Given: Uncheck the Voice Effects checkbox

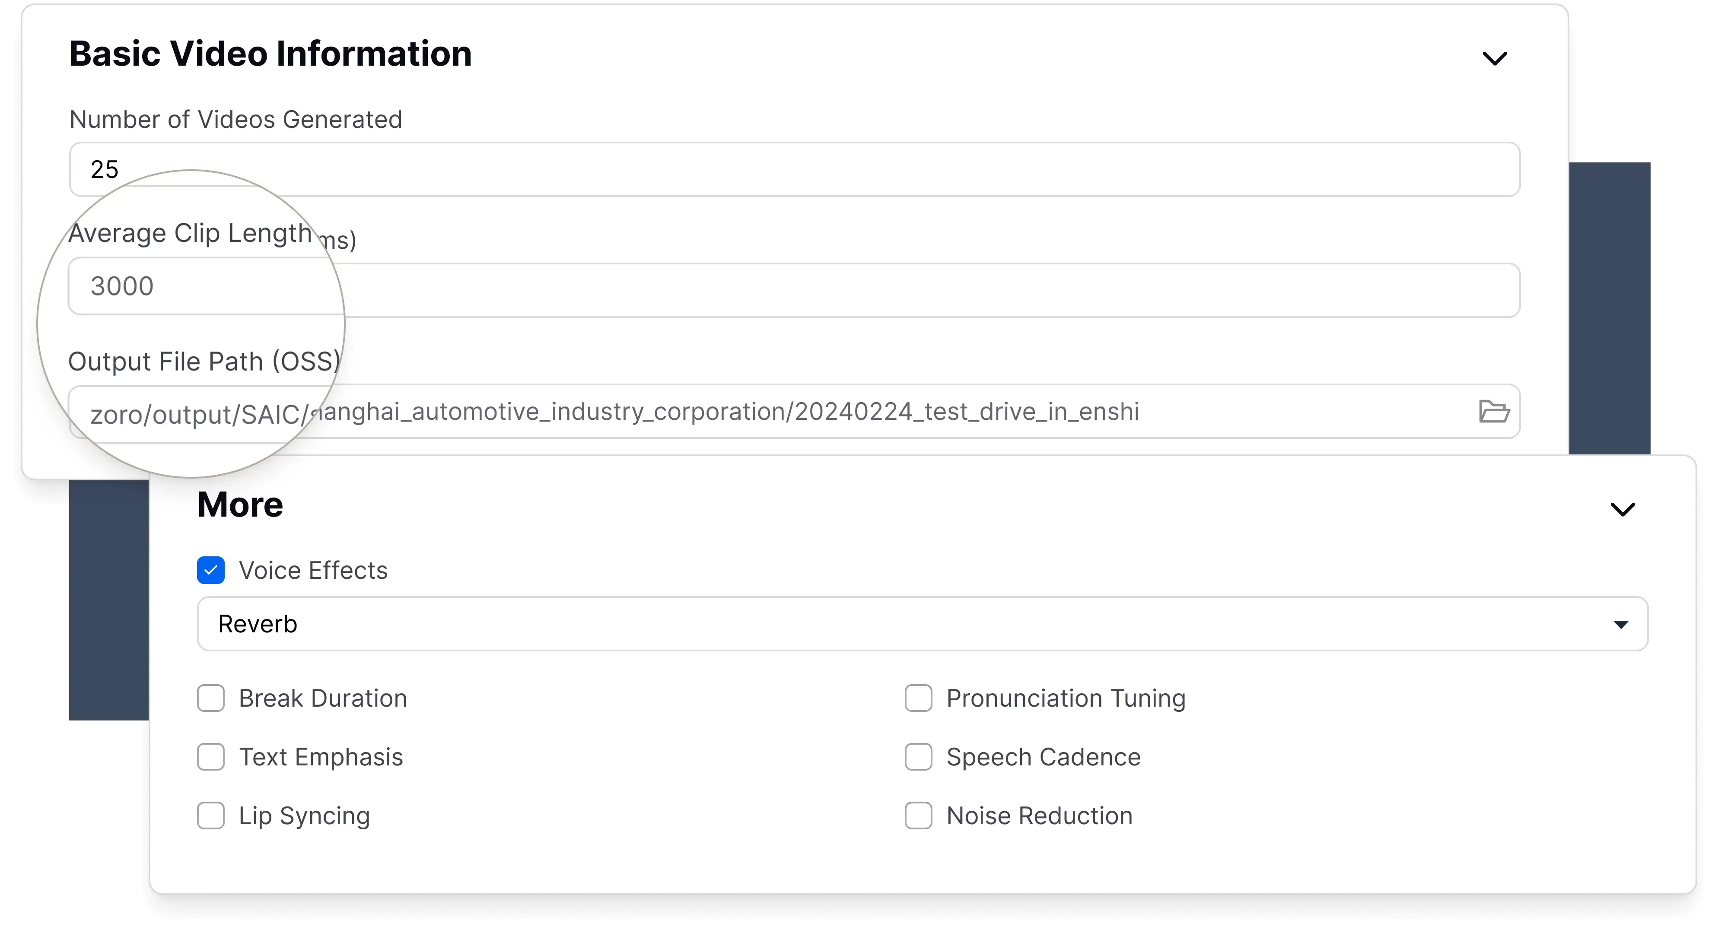Looking at the screenshot, I should click(x=211, y=570).
